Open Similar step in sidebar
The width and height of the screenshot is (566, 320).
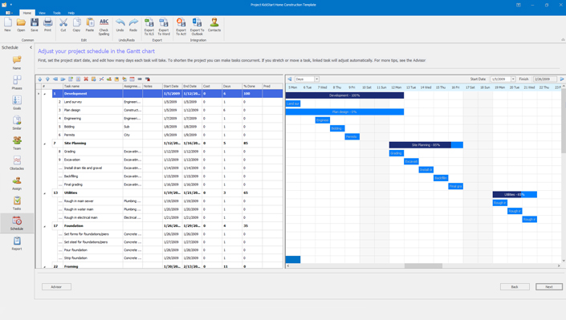point(17,123)
